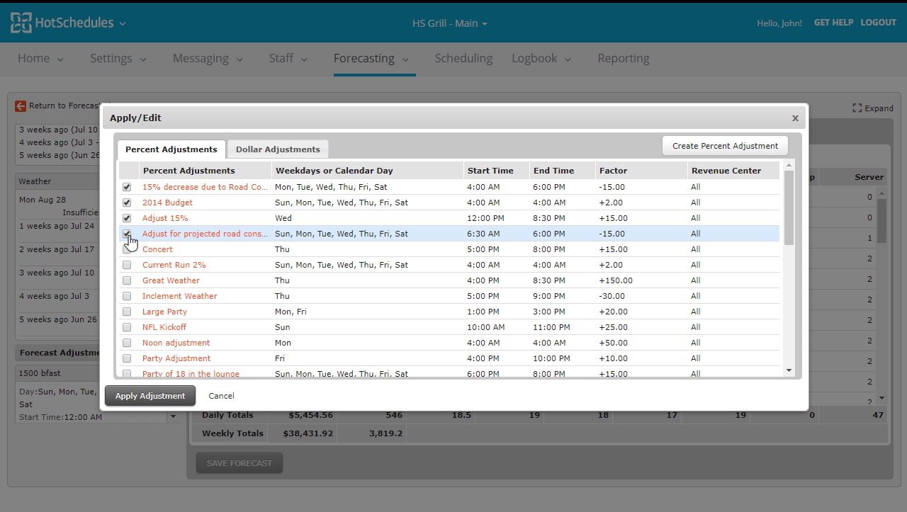Uncheck the Adjust 15% checkbox
The height and width of the screenshot is (512, 907).
(127, 218)
